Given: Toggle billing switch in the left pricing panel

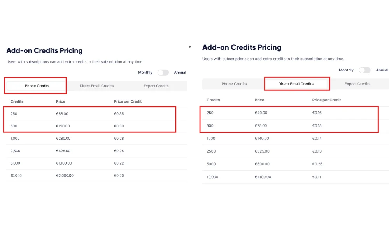Looking at the screenshot, I should click(163, 73).
